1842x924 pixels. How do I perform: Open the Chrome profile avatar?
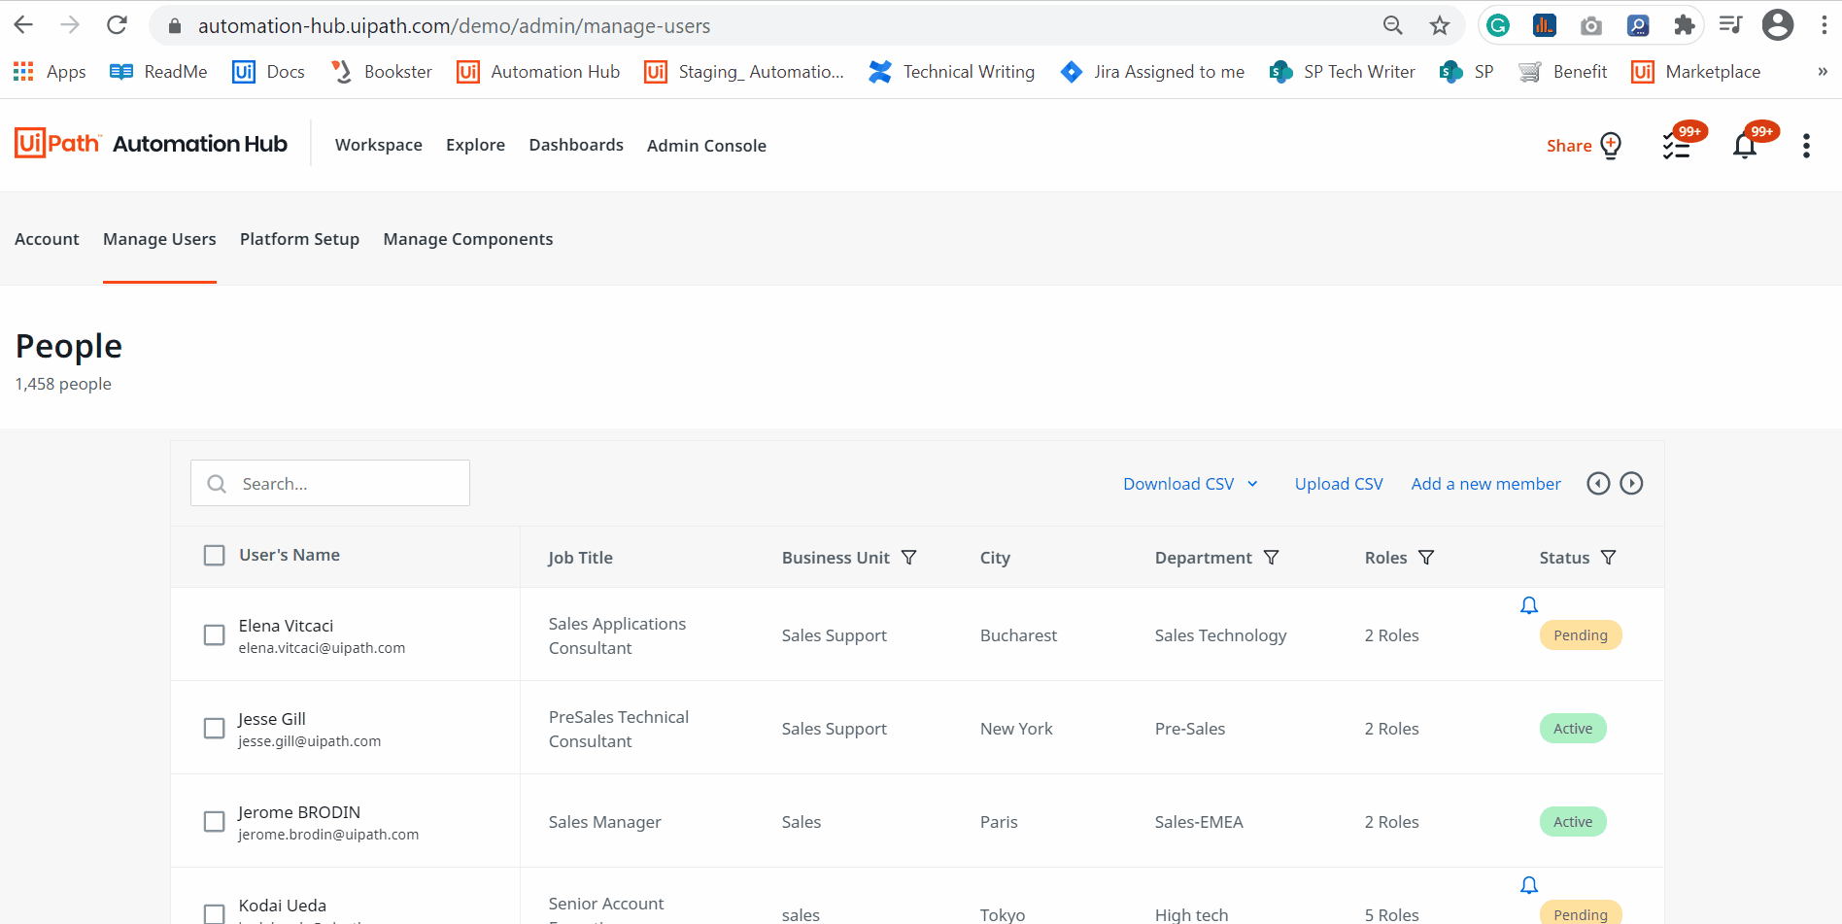click(1778, 25)
